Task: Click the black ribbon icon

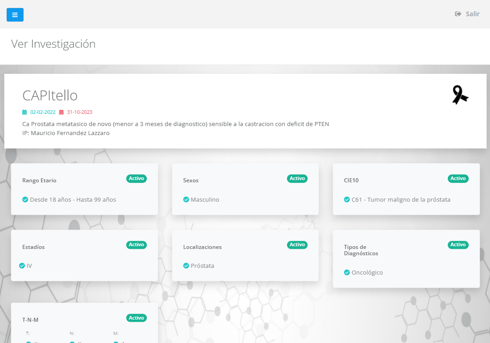Action: (460, 95)
